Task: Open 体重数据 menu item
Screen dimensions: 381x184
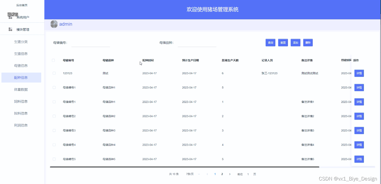Action: (21, 89)
